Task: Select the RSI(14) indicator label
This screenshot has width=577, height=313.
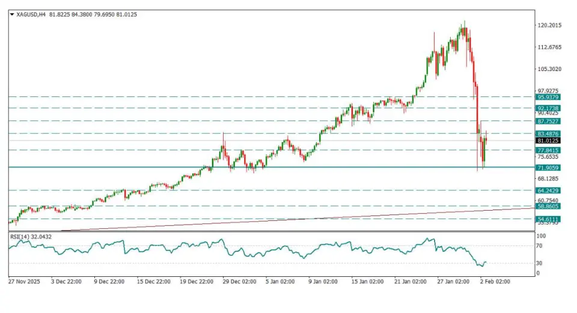Action: pos(20,237)
